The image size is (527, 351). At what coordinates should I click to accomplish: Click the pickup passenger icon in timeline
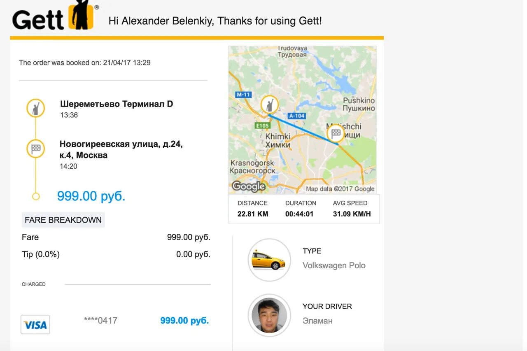36,108
